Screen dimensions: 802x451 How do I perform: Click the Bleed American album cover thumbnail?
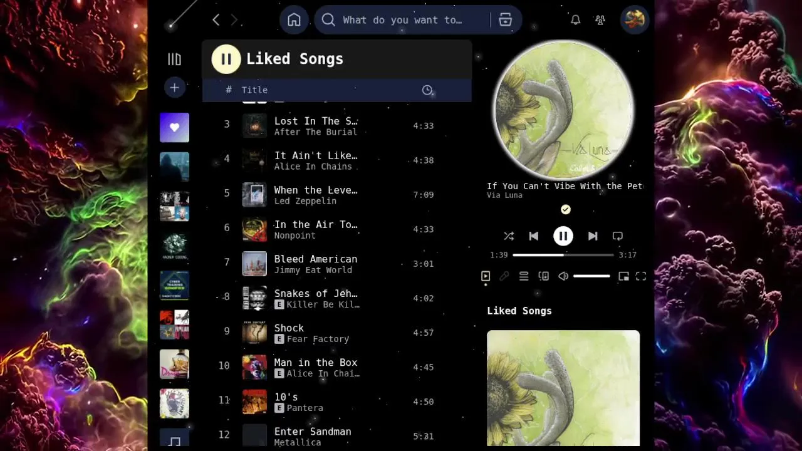click(x=254, y=264)
